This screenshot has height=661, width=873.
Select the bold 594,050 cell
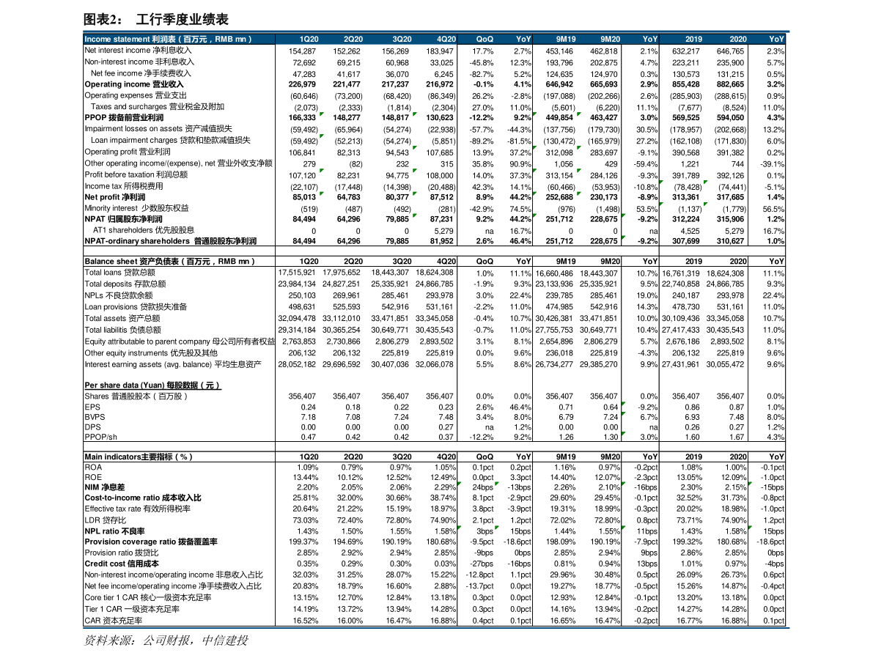(730, 118)
